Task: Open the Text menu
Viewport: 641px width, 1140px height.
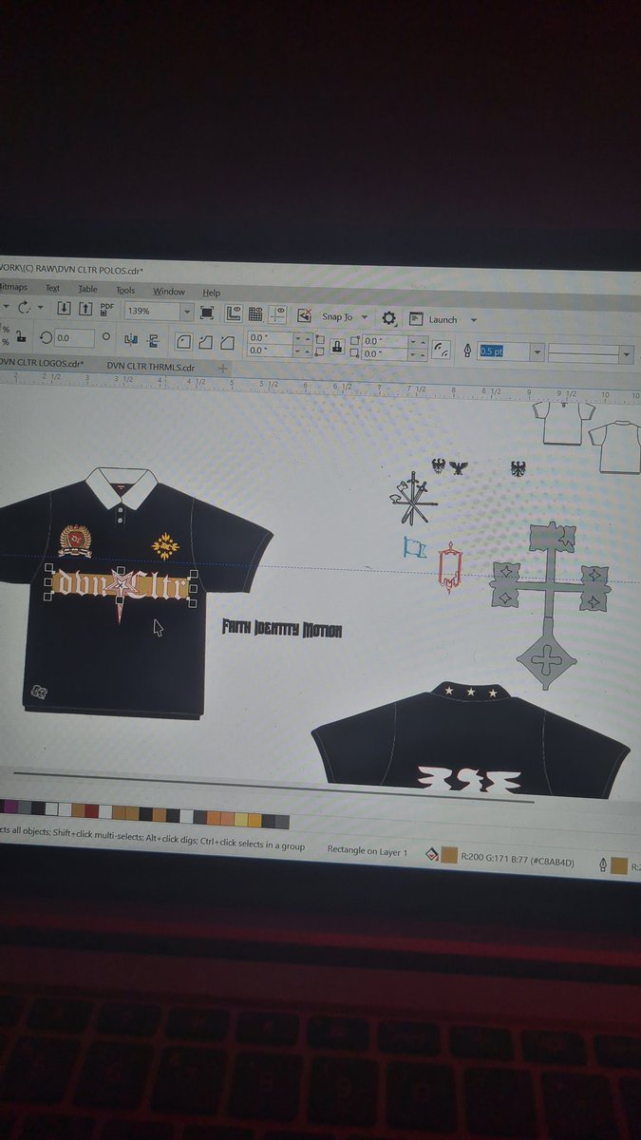Action: pyautogui.click(x=52, y=288)
